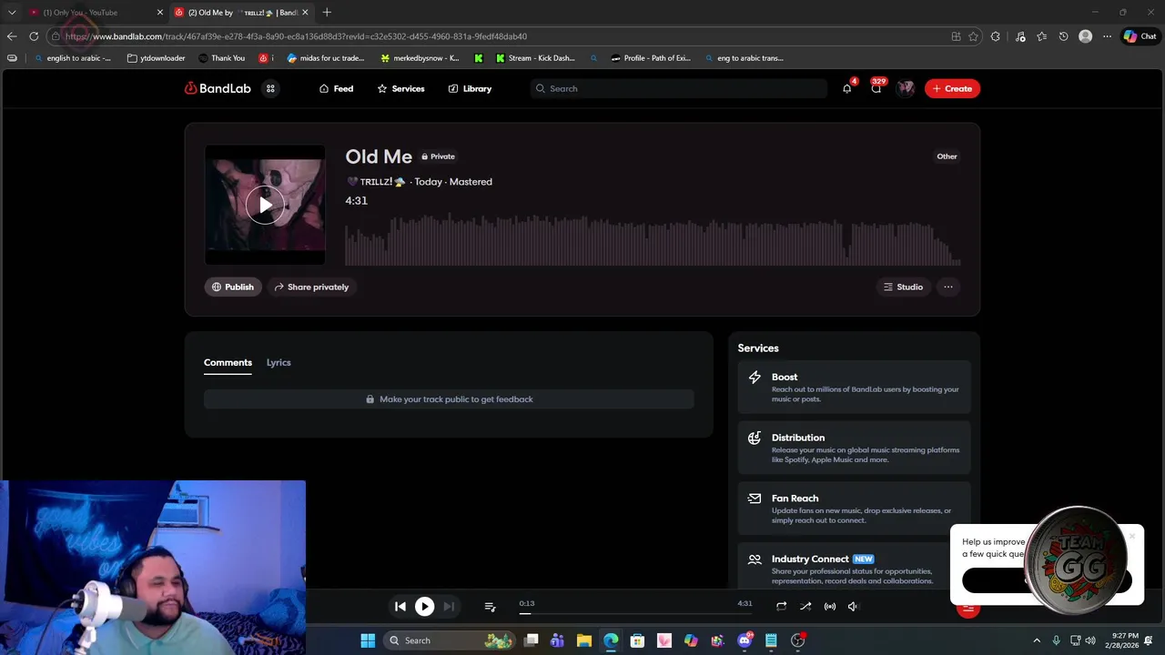Viewport: 1165px width, 655px height.
Task: Open the notifications bell
Action: click(846, 88)
